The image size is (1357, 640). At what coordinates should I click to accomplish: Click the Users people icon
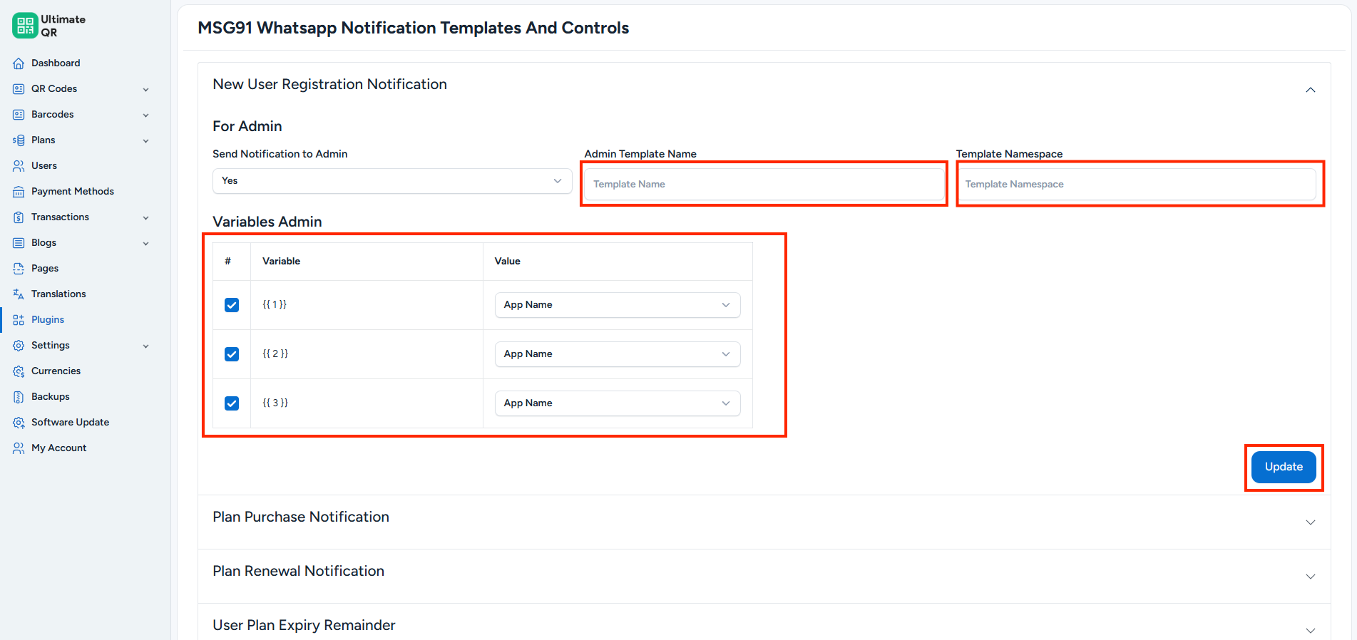(x=19, y=166)
